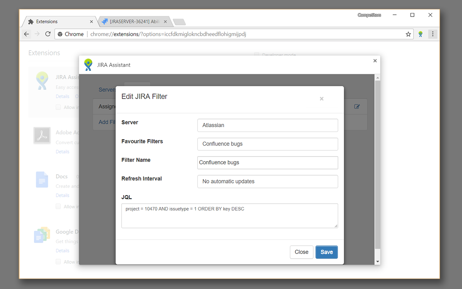
Task: Dismiss Edit JIRA Filter dialog with the X
Action: pyautogui.click(x=322, y=99)
